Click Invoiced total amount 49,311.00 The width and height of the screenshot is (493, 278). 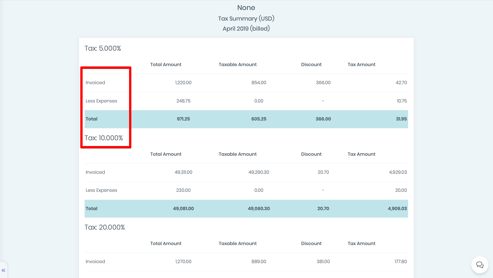pos(183,172)
